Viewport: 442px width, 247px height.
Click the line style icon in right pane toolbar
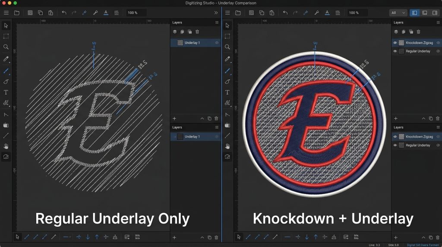[x=338, y=13]
